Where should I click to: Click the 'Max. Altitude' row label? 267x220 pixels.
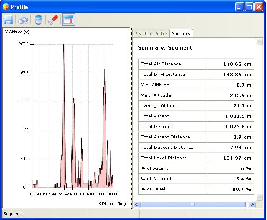click(x=156, y=95)
